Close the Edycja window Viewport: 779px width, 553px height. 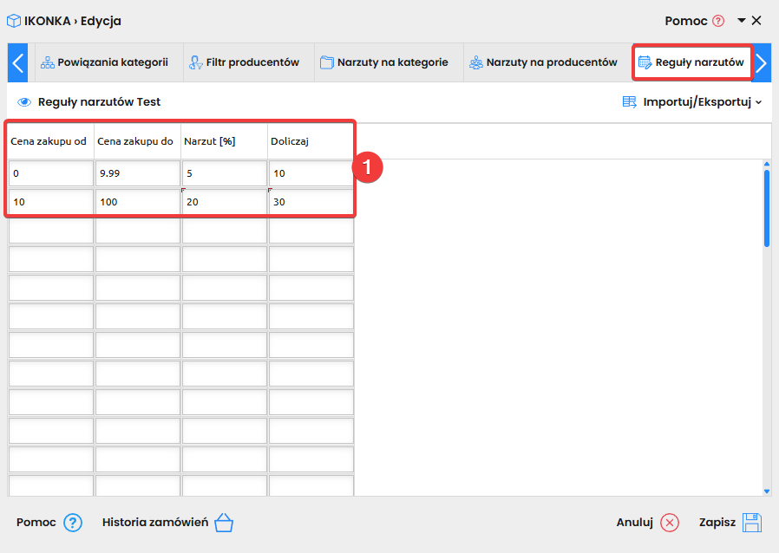point(756,21)
